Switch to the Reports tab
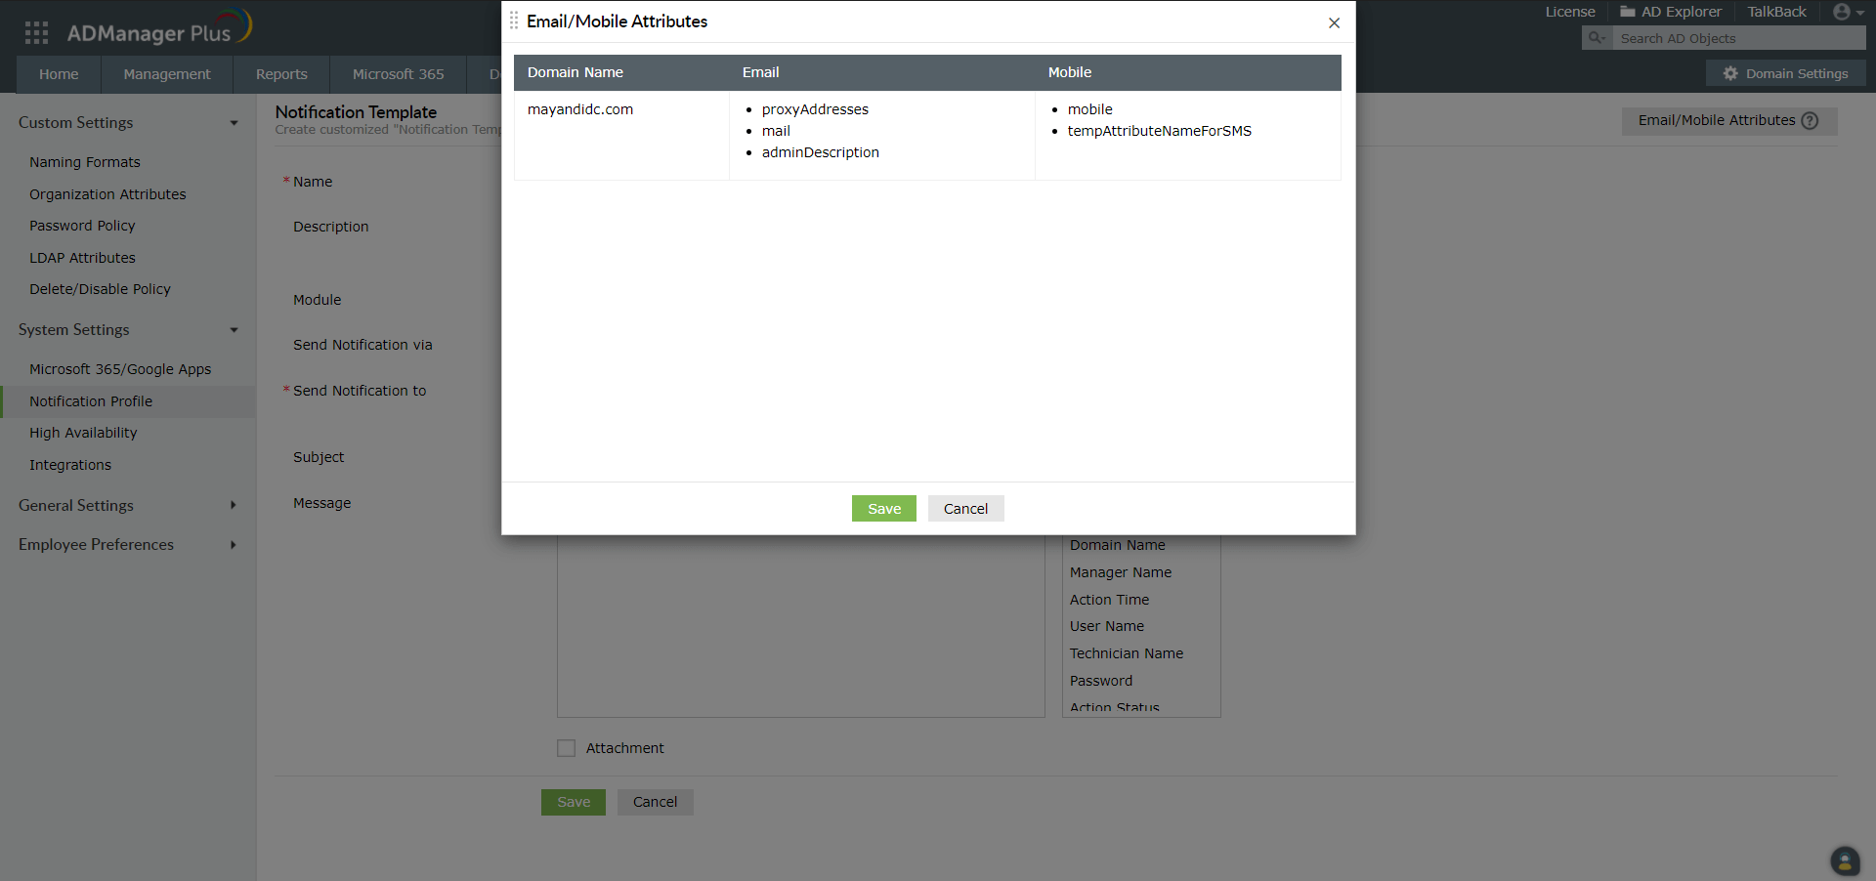Image resolution: width=1876 pixels, height=881 pixels. coord(280,73)
